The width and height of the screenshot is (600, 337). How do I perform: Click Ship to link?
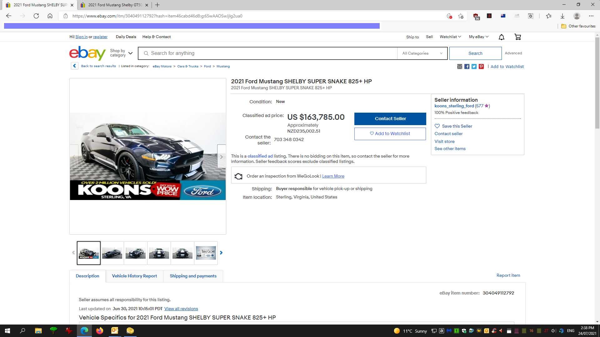tap(412, 37)
